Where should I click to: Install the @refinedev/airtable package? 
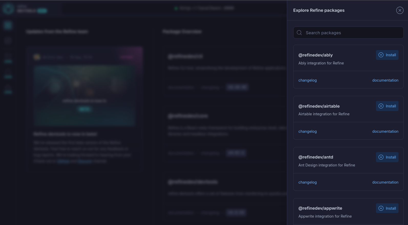(387, 106)
